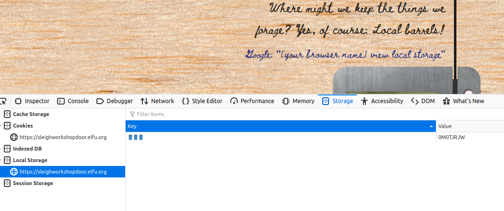Collapse the Cookies tree node
Screen dimensions: 504x211
(1, 126)
